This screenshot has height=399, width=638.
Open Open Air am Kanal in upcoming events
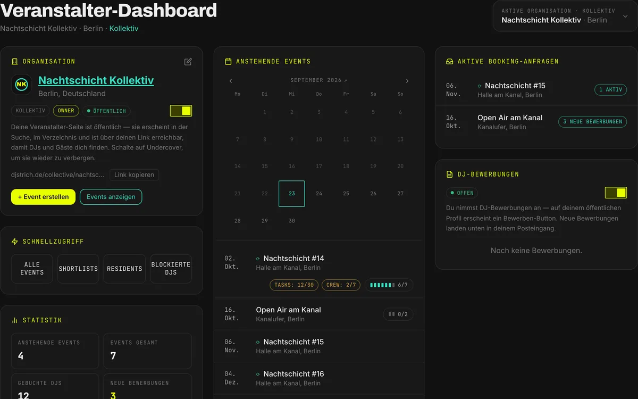[319, 314]
